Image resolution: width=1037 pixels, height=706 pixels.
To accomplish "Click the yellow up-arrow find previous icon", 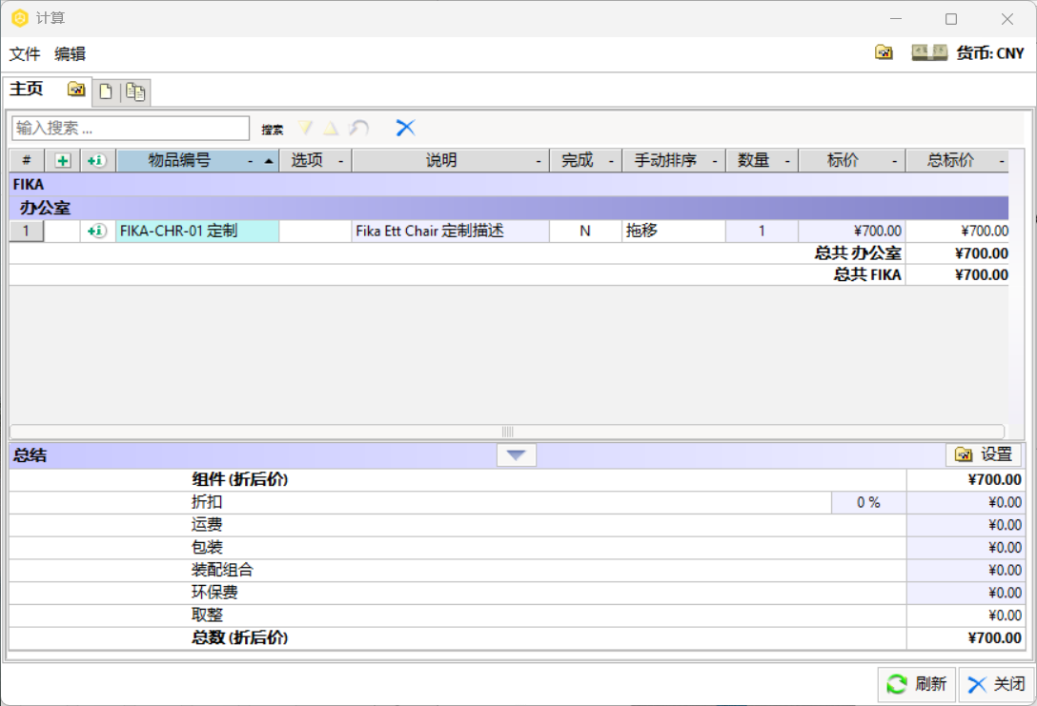I will (x=331, y=128).
